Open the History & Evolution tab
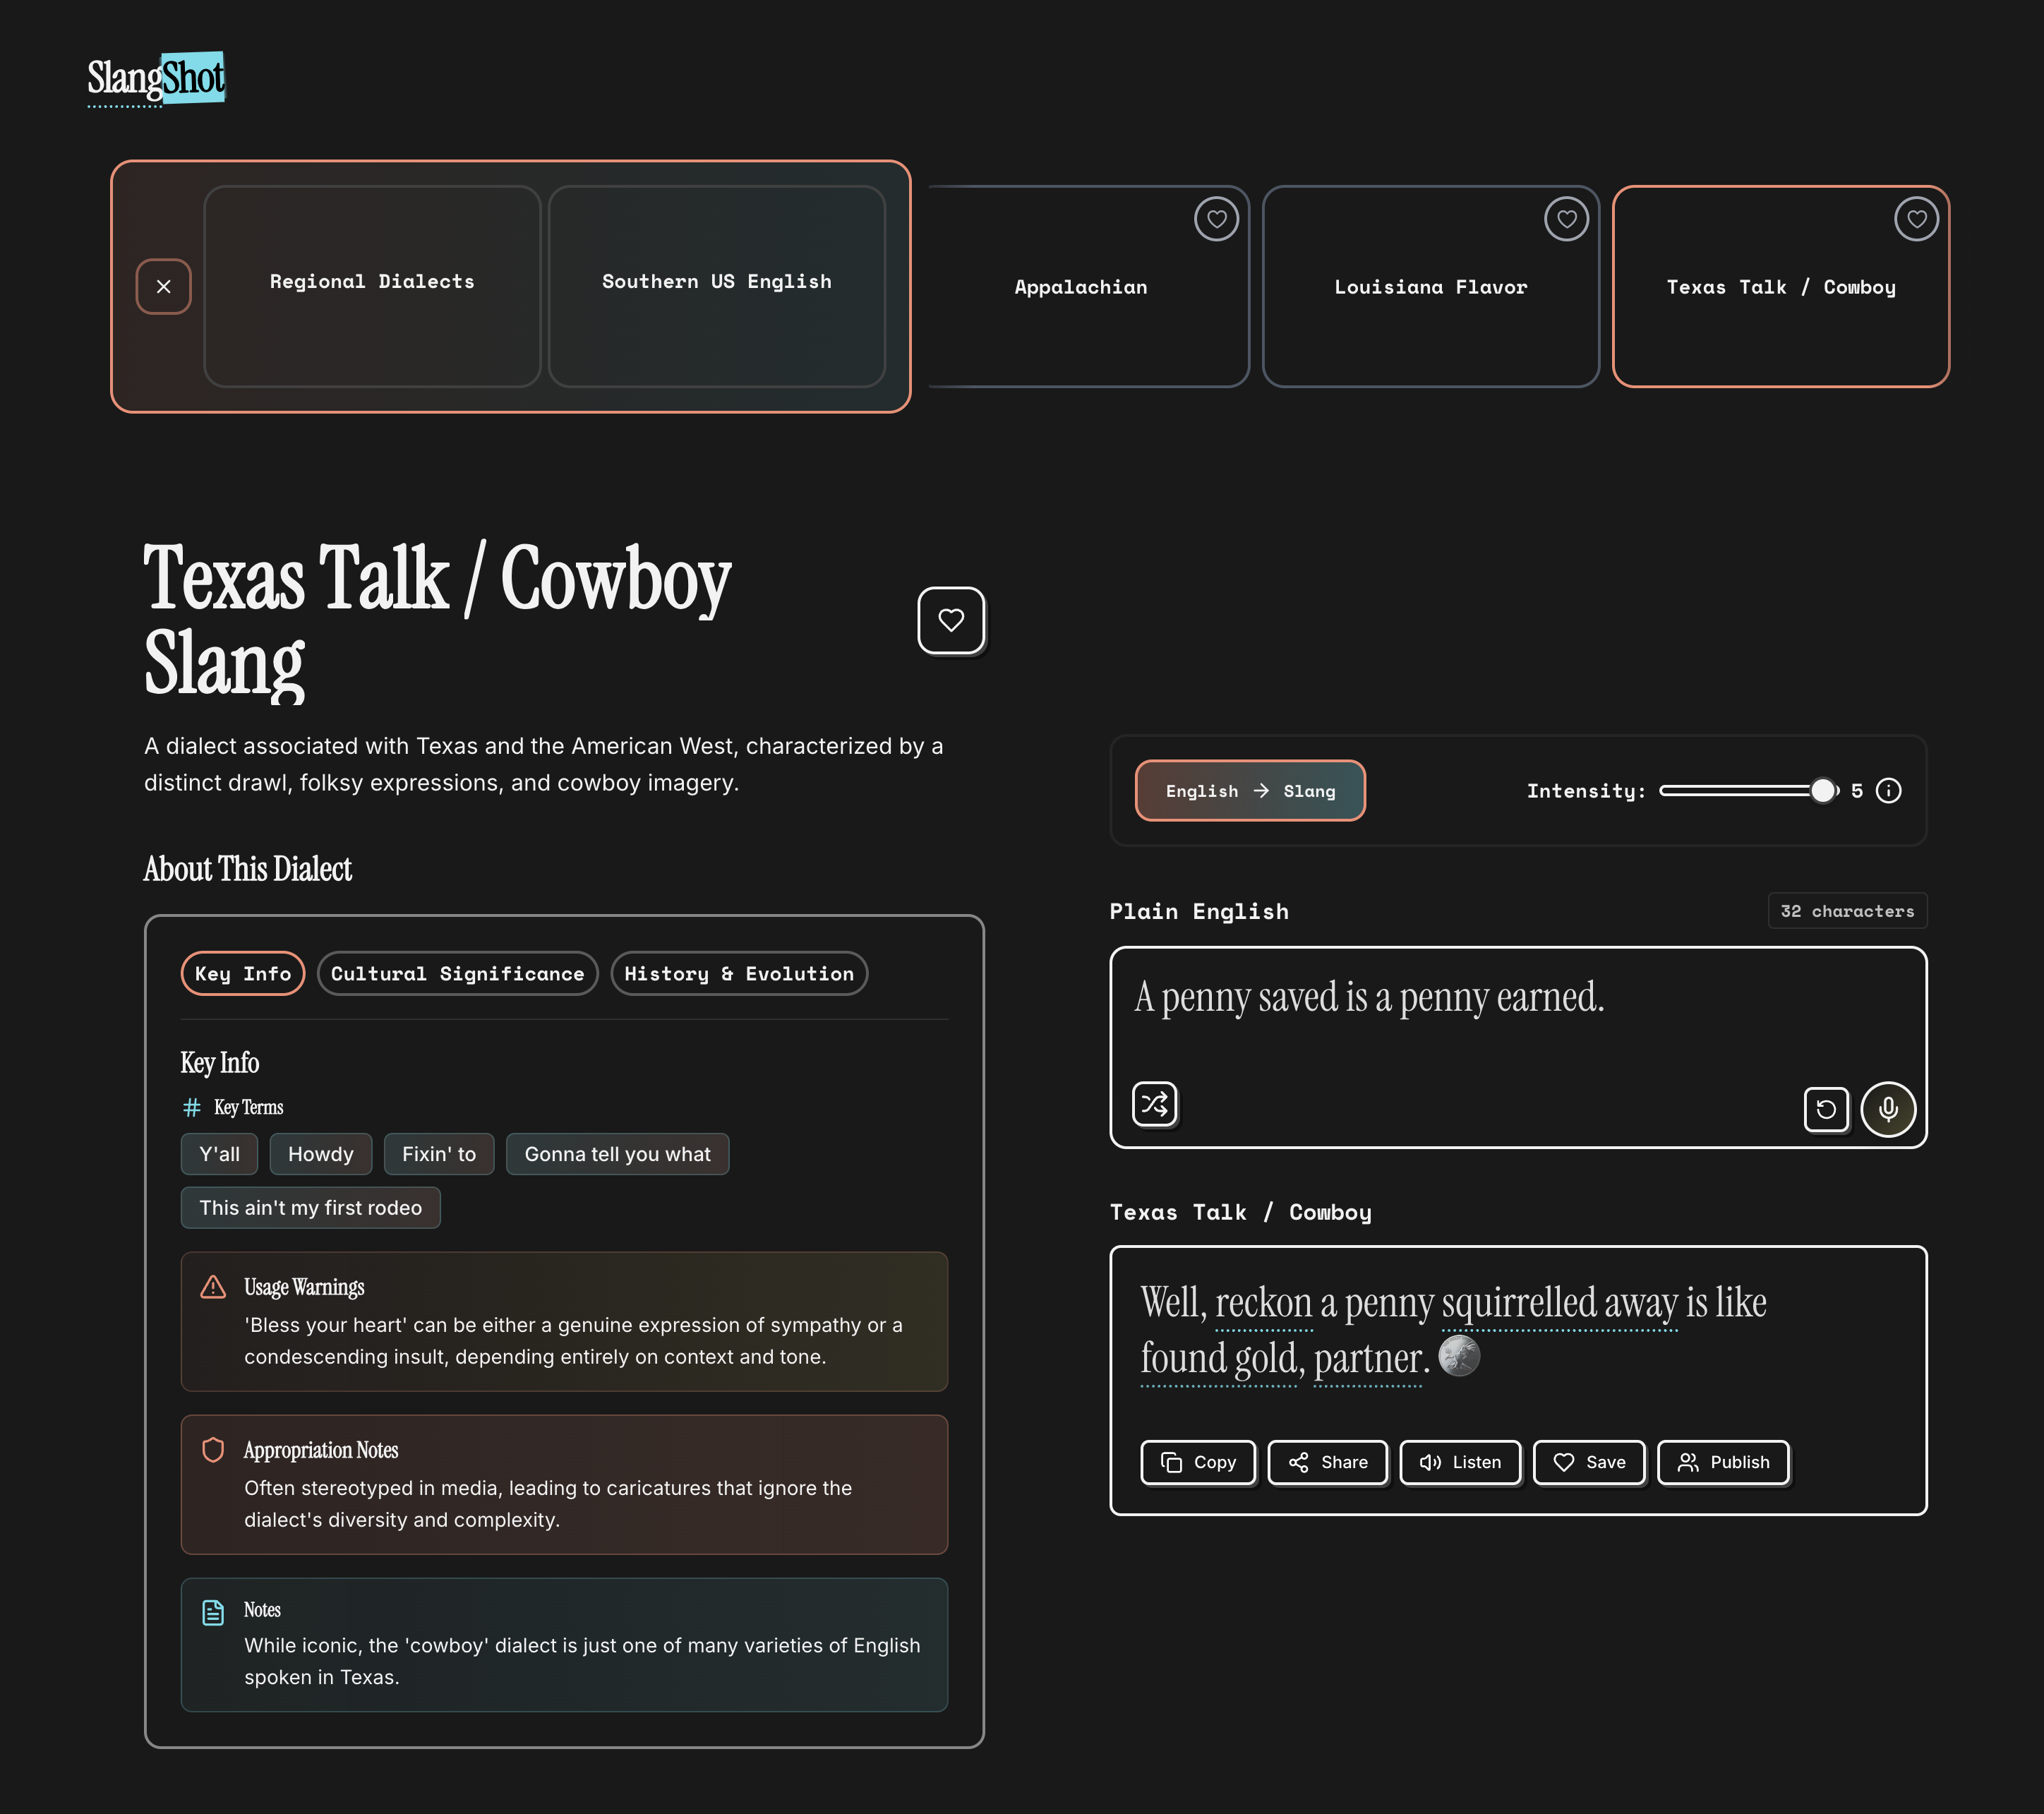Screen dimensions: 2044x1814 tap(739, 974)
